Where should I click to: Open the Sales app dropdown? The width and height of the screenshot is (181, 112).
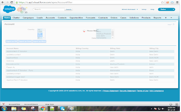click(x=167, y=9)
